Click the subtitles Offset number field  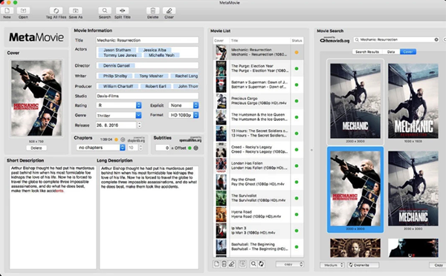pyautogui.click(x=162, y=148)
